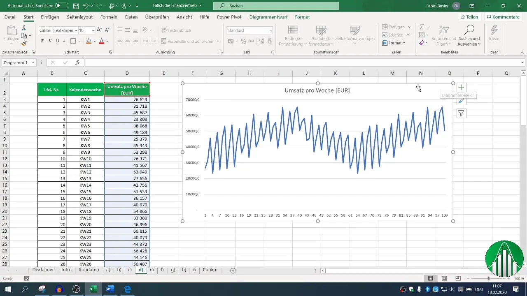Screen dimensions: 527x296
Task: Increase font size with larger A icon
Action: (99, 30)
